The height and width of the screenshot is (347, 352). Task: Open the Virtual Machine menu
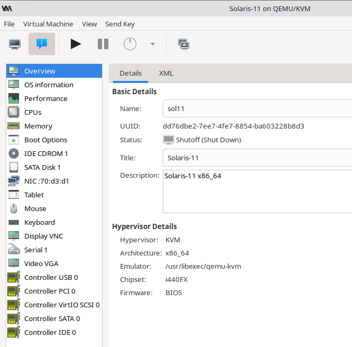(48, 24)
